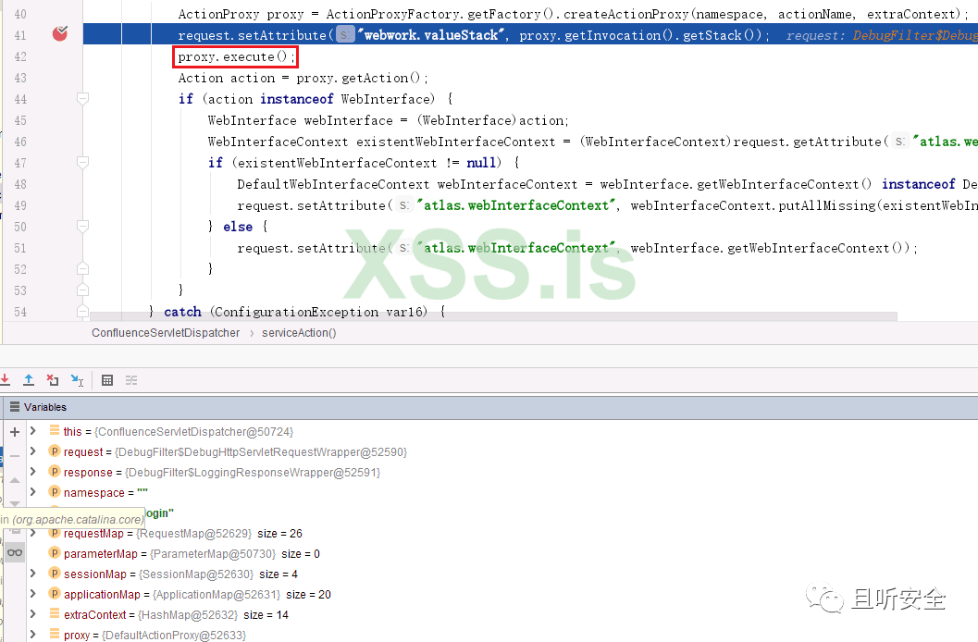This screenshot has width=978, height=642.
Task: Click the parameter icon next to parameterMap
Action: coord(55,553)
